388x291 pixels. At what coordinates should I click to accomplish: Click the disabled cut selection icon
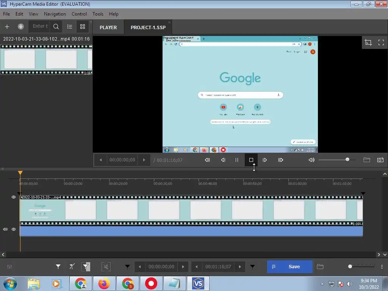[106, 267]
